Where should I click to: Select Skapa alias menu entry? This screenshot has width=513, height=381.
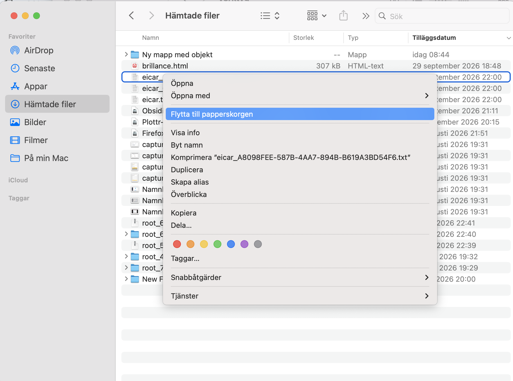(x=300, y=182)
